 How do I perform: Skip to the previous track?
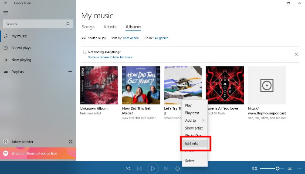click(x=139, y=168)
